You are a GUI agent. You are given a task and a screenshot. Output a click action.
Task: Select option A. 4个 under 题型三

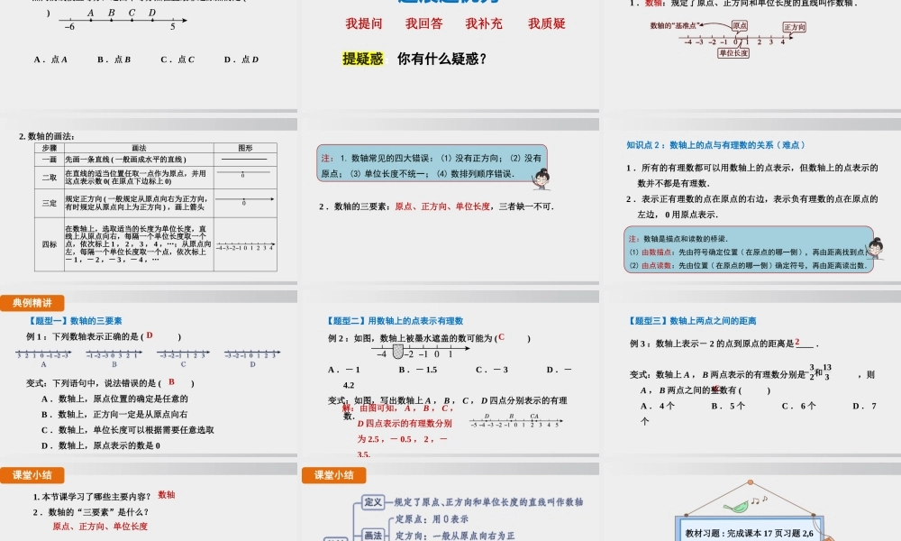point(658,406)
